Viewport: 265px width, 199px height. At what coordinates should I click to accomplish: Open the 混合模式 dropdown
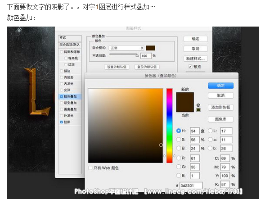(126, 48)
